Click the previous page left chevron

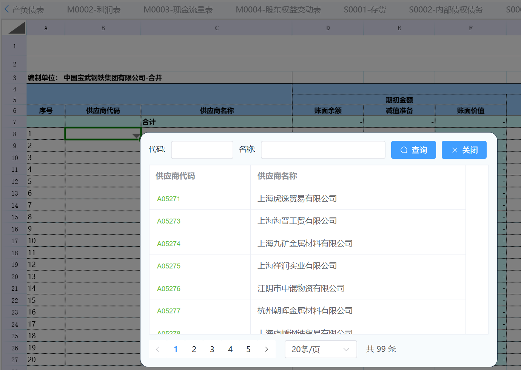pyautogui.click(x=158, y=349)
